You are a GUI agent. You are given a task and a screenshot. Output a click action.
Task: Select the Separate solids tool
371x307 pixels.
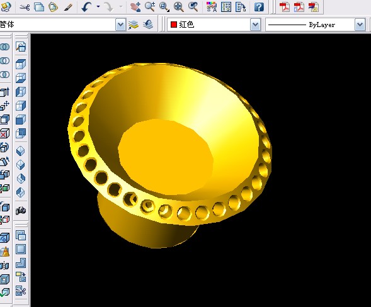point(5,265)
